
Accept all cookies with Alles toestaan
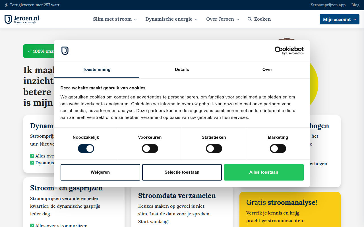264,172
